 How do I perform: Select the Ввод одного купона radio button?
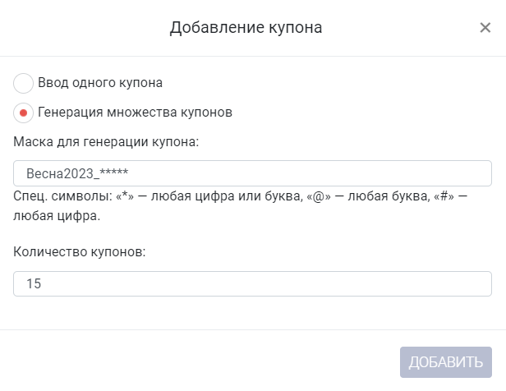click(23, 83)
